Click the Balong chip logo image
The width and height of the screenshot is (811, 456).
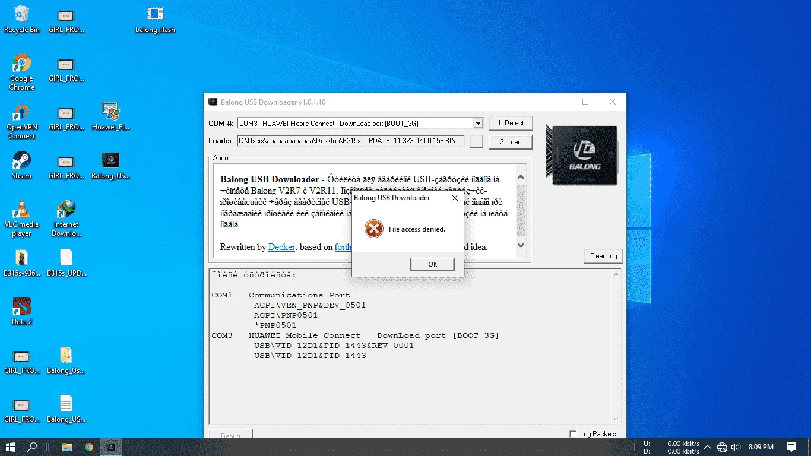click(x=582, y=156)
